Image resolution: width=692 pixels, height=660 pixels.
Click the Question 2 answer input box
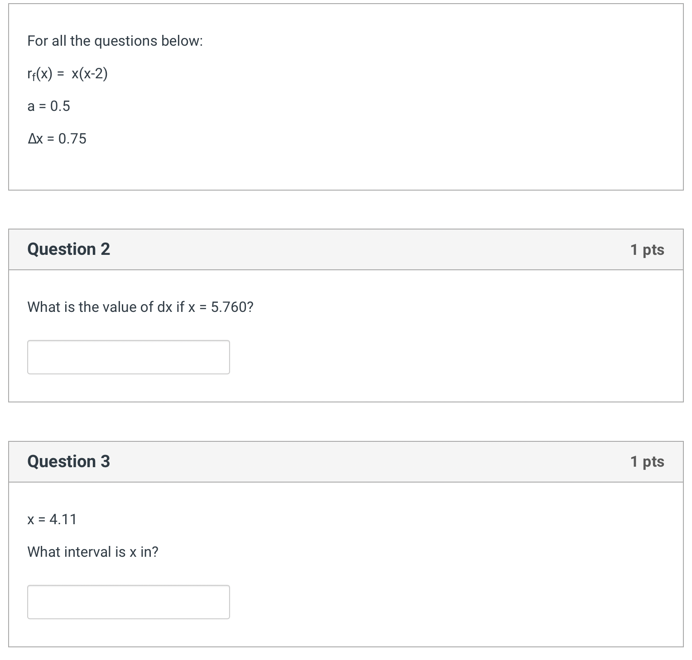(128, 357)
